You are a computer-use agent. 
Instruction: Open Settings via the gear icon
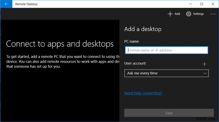point(189,14)
